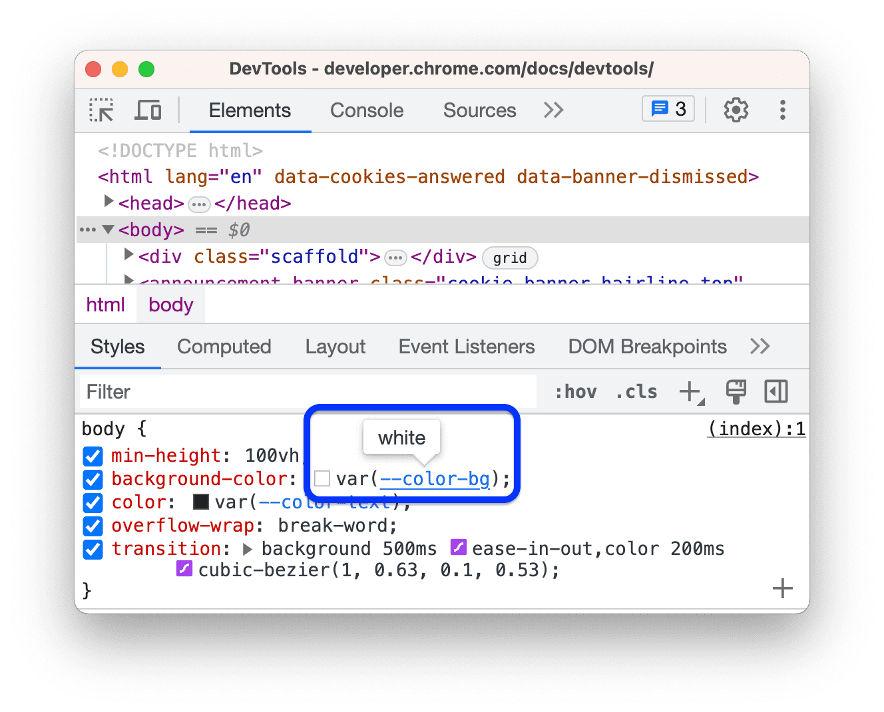Open the (index):1 stylesheet link
Viewport: 884px width, 712px height.
[756, 429]
